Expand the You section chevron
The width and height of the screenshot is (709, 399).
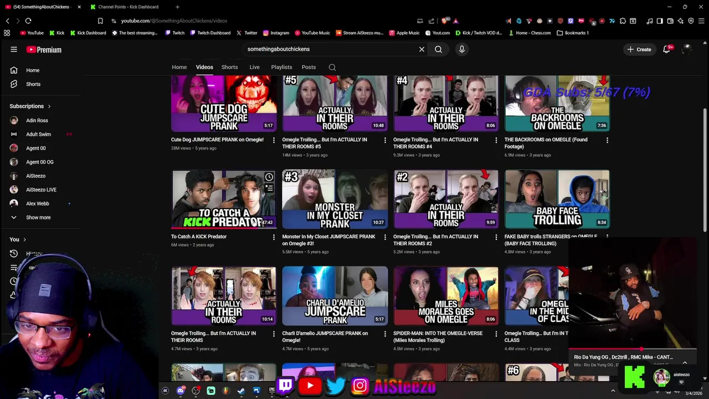tap(25, 239)
